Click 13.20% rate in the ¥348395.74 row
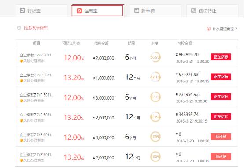The width and height of the screenshot is (244, 168). 74,117
